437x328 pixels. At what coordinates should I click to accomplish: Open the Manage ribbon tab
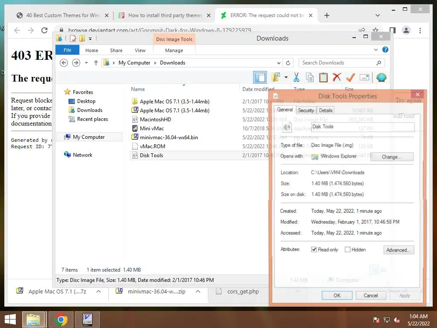tap(174, 50)
